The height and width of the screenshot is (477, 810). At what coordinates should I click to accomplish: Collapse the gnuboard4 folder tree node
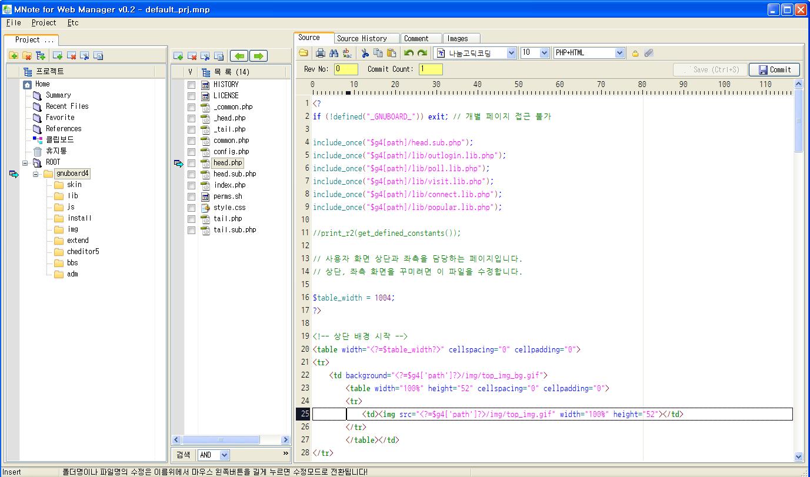click(x=36, y=174)
